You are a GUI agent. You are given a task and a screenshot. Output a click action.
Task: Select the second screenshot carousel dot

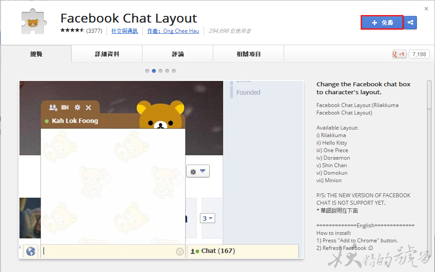coord(154,71)
